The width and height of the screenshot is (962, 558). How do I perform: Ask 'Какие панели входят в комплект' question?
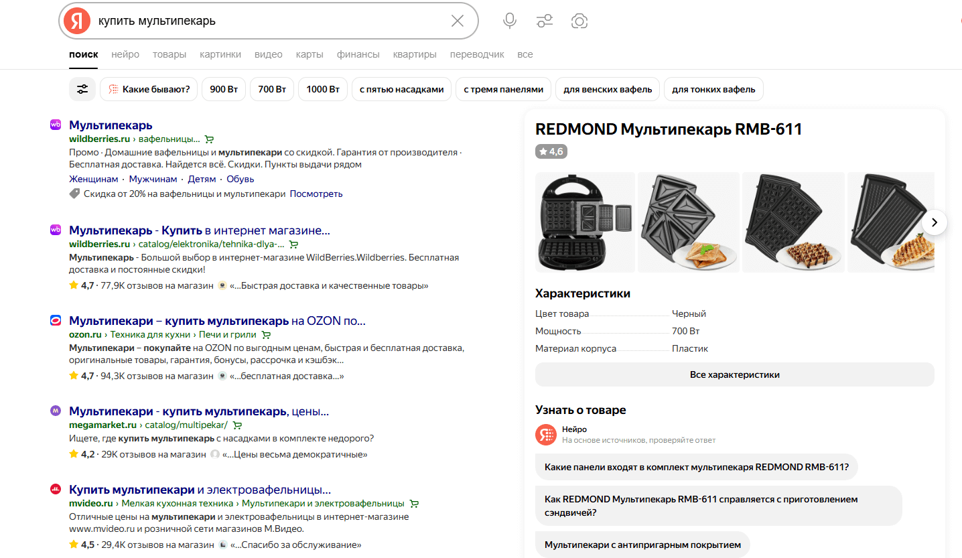[697, 467]
